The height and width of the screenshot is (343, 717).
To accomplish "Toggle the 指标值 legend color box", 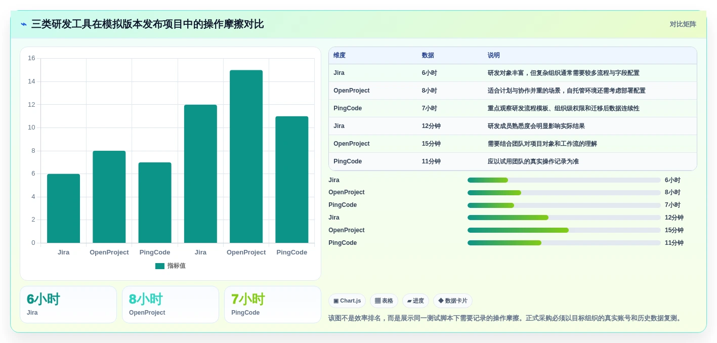I will tap(160, 266).
